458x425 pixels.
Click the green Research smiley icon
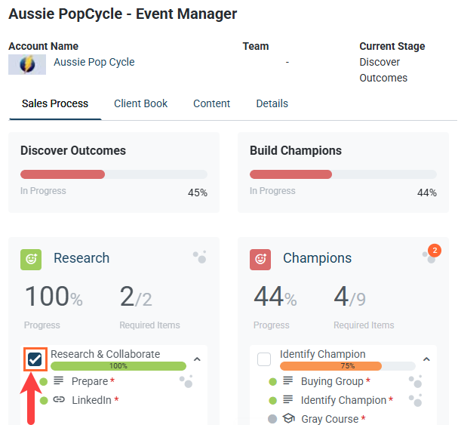tap(31, 259)
